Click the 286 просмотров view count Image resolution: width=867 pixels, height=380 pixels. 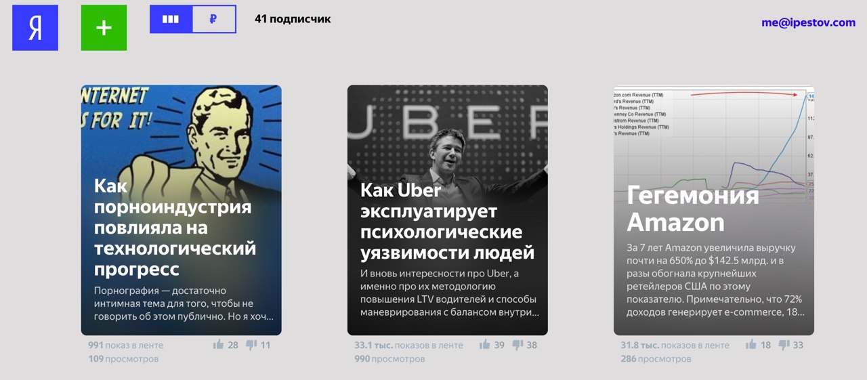(656, 358)
